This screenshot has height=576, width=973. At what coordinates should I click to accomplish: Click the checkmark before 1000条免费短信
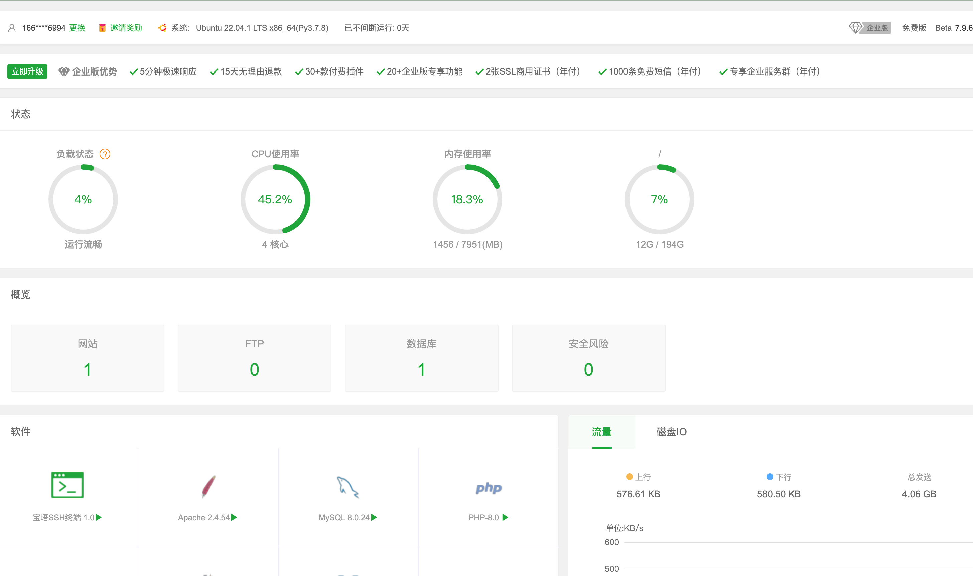(x=602, y=72)
